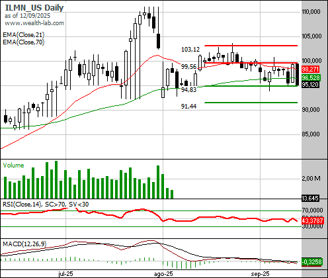Select the EMA(Close,21) indicator label
Screen dimensions: 328x278
pos(24,35)
